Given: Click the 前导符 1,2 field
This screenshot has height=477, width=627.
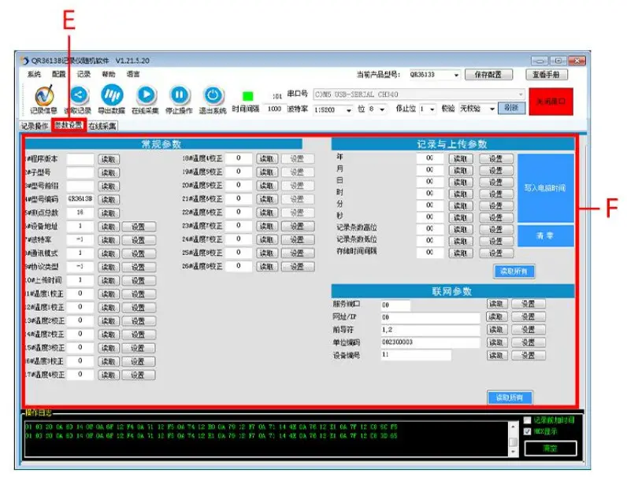Looking at the screenshot, I should tap(430, 330).
